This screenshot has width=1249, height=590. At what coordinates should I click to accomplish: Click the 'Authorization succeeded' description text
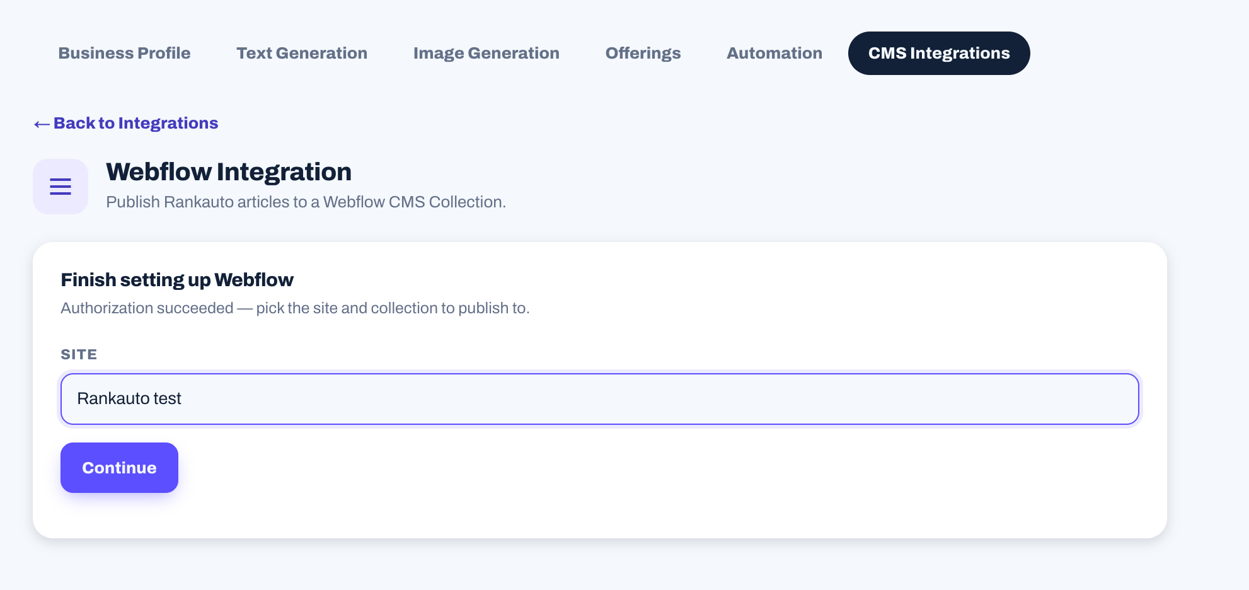pyautogui.click(x=295, y=308)
